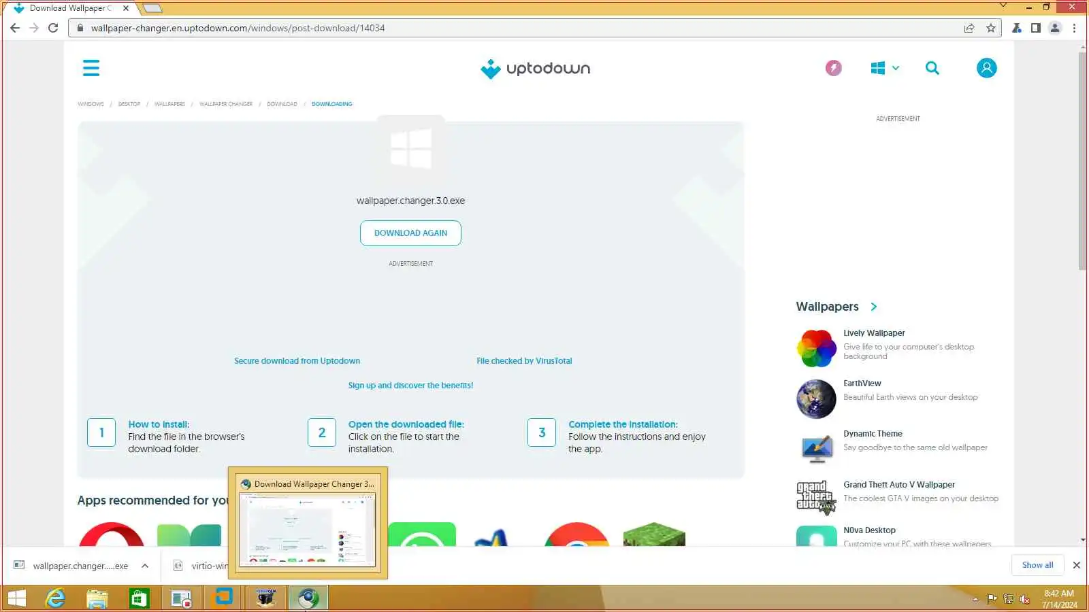This screenshot has width=1089, height=612.
Task: Expand options for wallpaper.changer download item
Action: tap(145, 566)
